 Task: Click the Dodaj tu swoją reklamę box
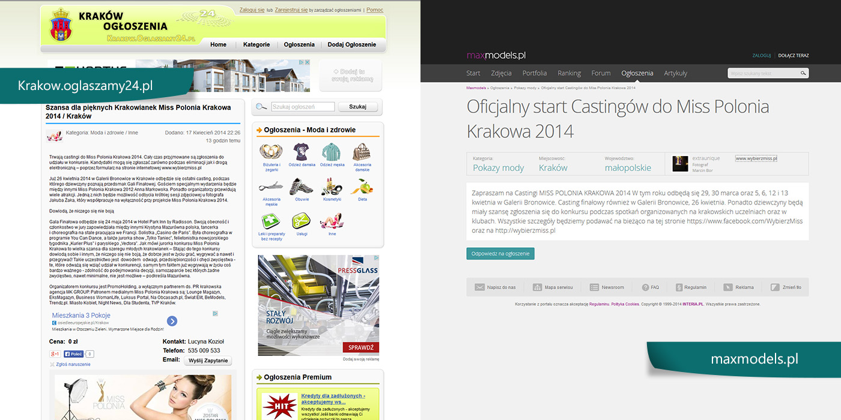(x=350, y=75)
